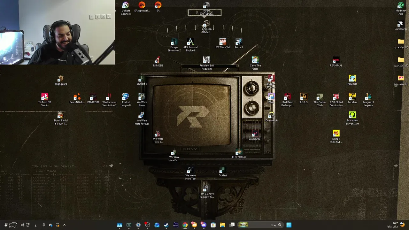The width and height of the screenshot is (409, 230).
Task: Select The Outlast Trials icon
Action: click(x=320, y=100)
